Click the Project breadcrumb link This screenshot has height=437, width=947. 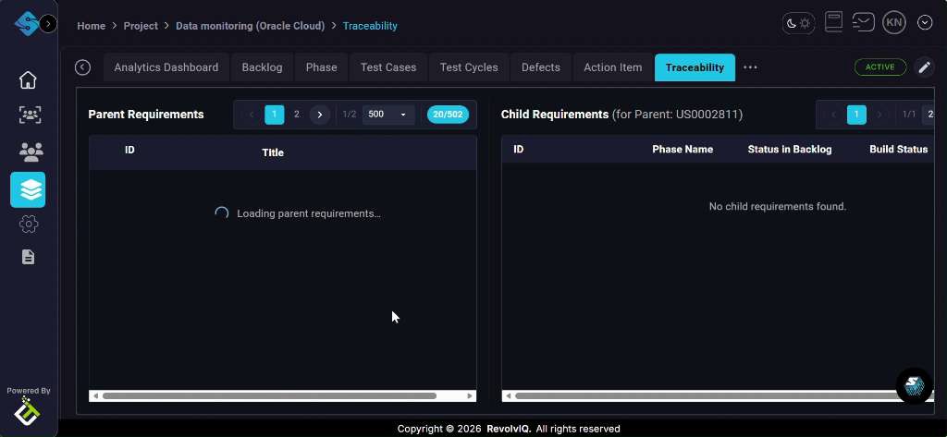tap(141, 26)
